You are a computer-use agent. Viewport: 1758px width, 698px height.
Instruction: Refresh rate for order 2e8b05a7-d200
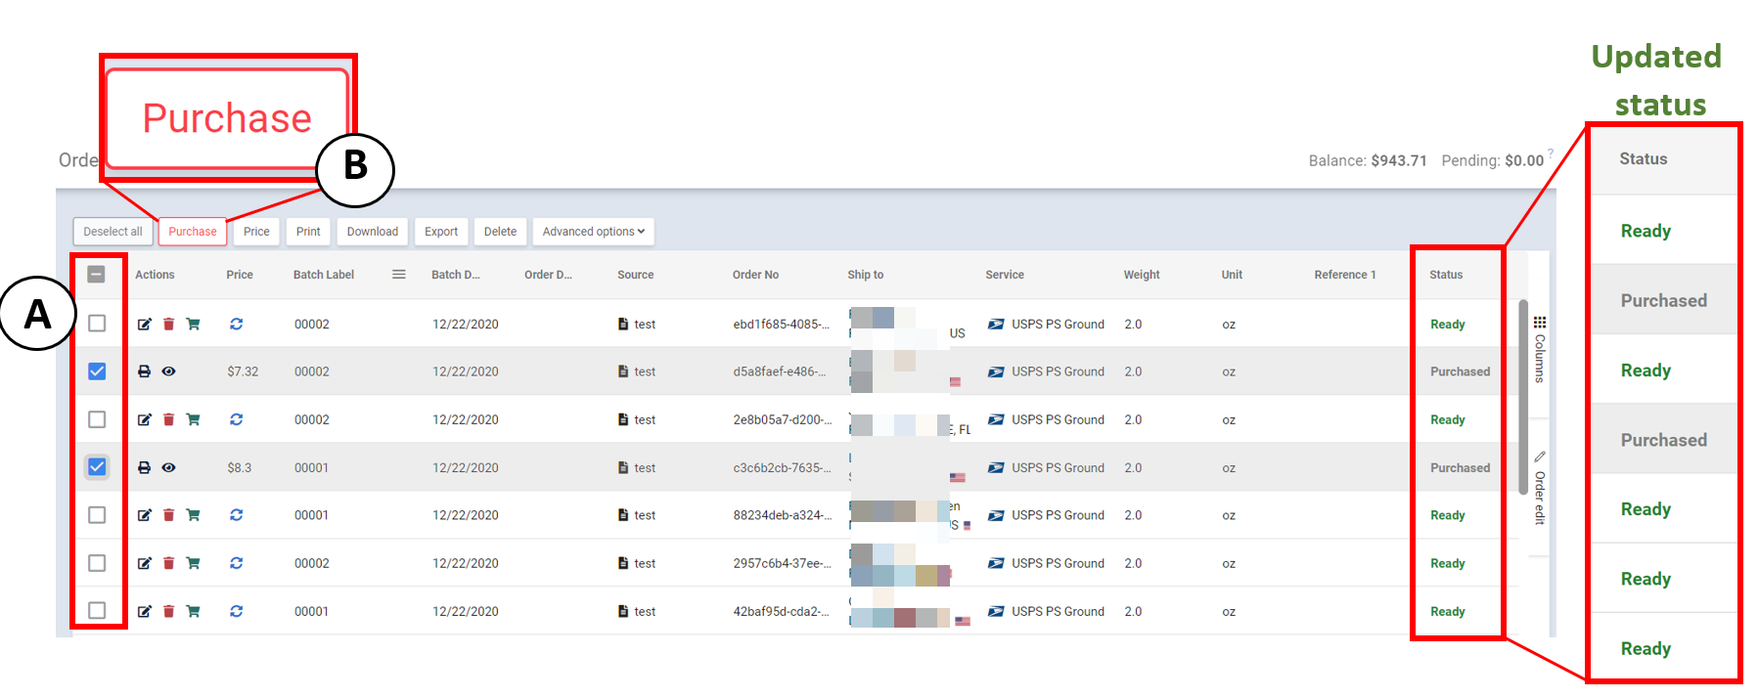(236, 419)
